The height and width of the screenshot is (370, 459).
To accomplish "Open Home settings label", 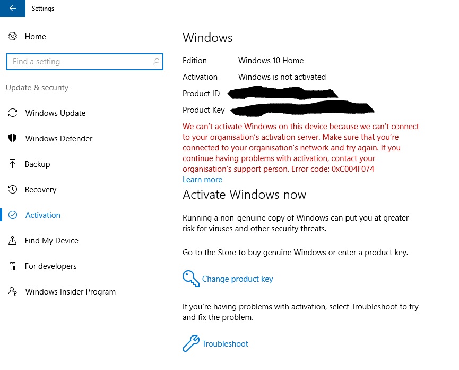I will (x=36, y=37).
